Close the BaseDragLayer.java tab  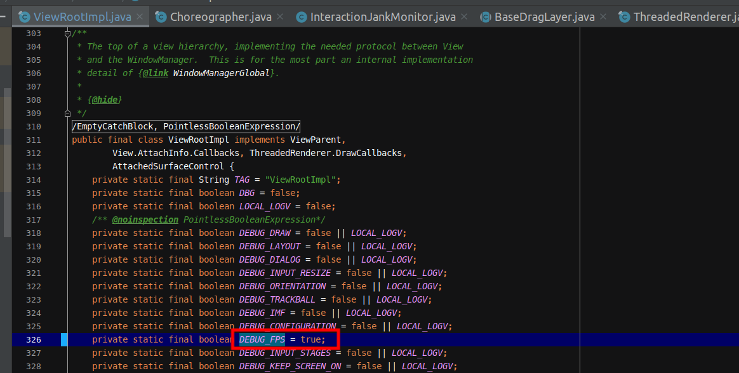click(603, 17)
